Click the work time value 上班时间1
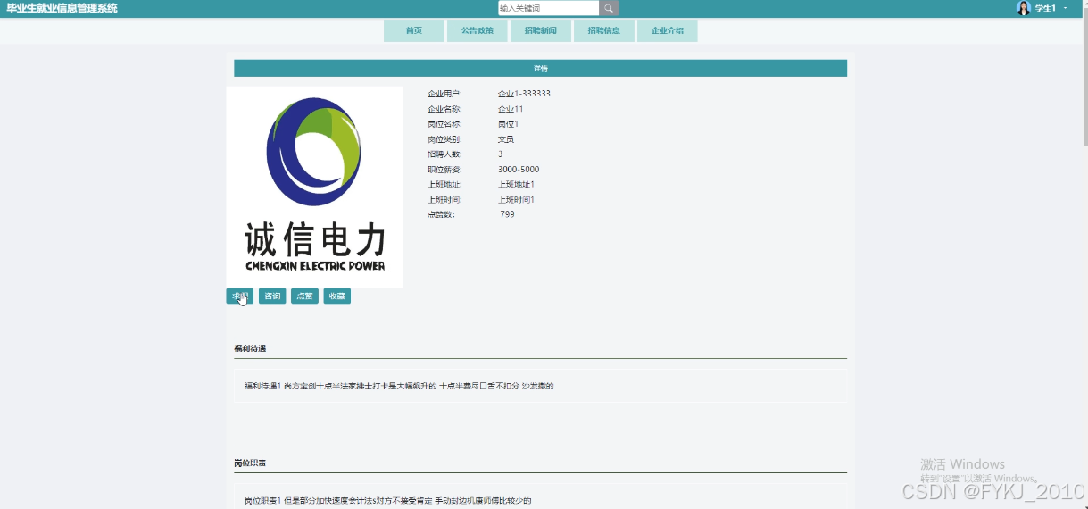The width and height of the screenshot is (1088, 509). point(516,200)
